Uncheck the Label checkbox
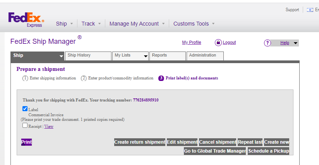The width and height of the screenshot is (319, 165). coord(25,108)
